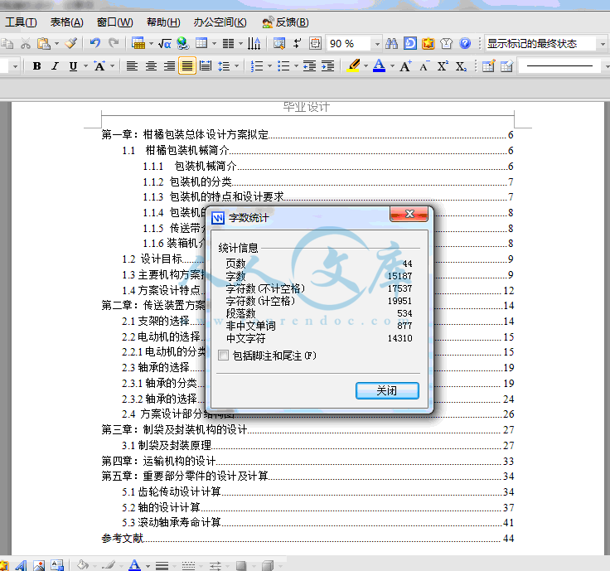Open the 反馈(B) menu
This screenshot has height=571, width=610.
[x=285, y=22]
